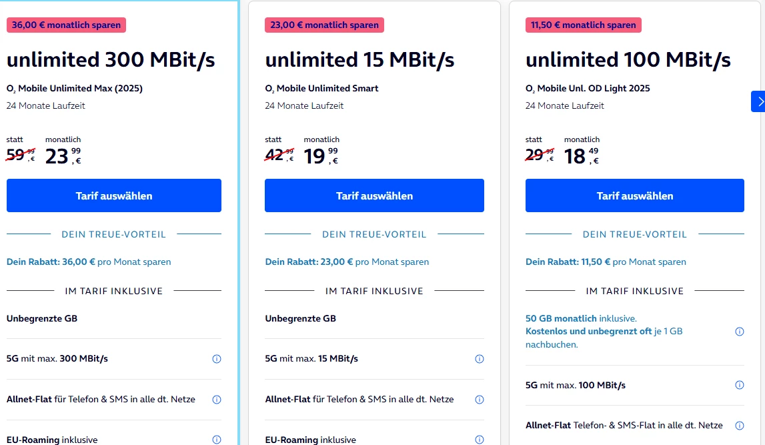Show info about 50 GB monthly data

click(x=739, y=332)
